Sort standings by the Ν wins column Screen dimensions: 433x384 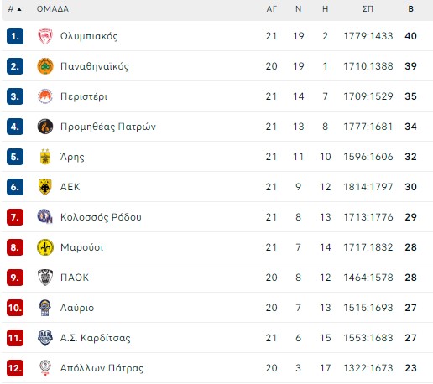[299, 9]
